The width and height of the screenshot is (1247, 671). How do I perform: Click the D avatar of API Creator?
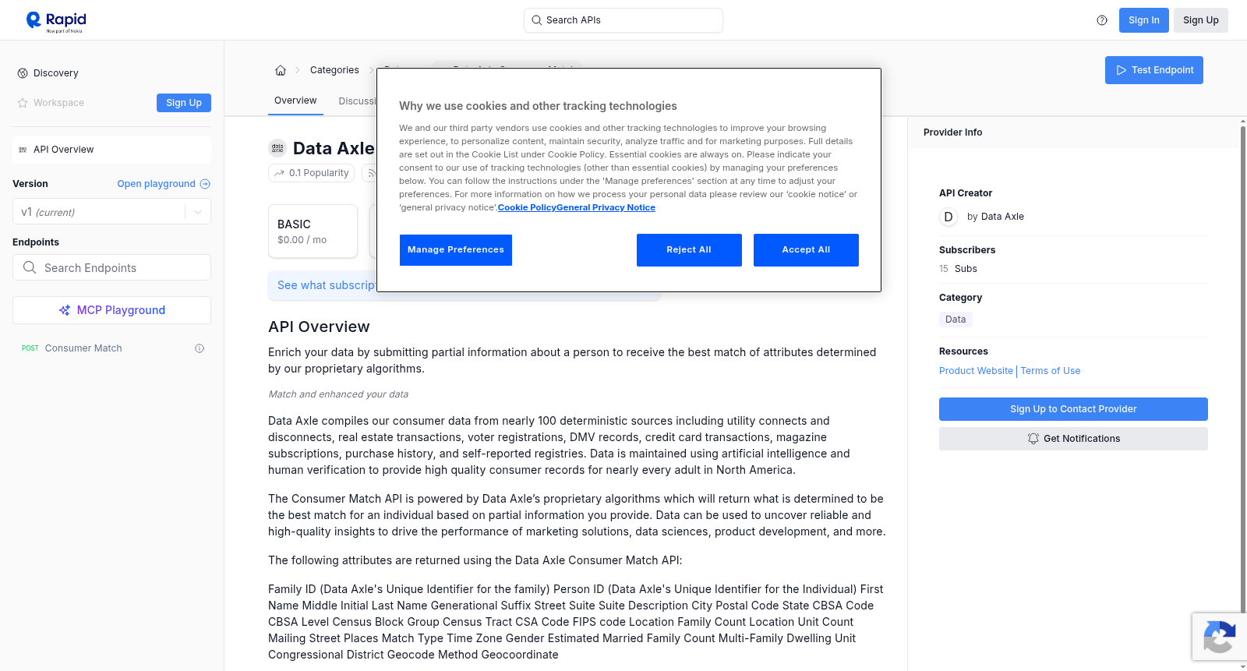click(948, 217)
